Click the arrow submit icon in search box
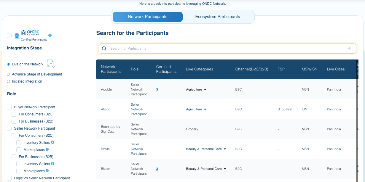This screenshot has width=365, height=182. click(x=349, y=49)
